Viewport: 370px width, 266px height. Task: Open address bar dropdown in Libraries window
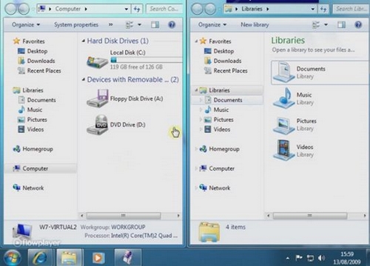point(313,9)
